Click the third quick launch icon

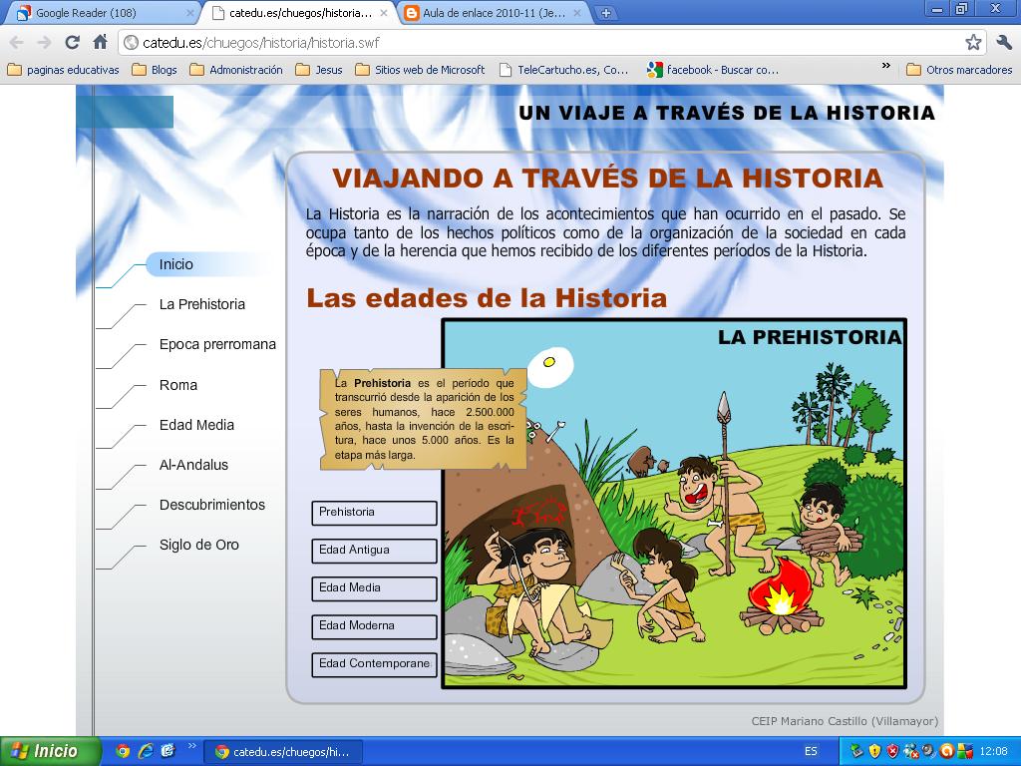coord(168,751)
